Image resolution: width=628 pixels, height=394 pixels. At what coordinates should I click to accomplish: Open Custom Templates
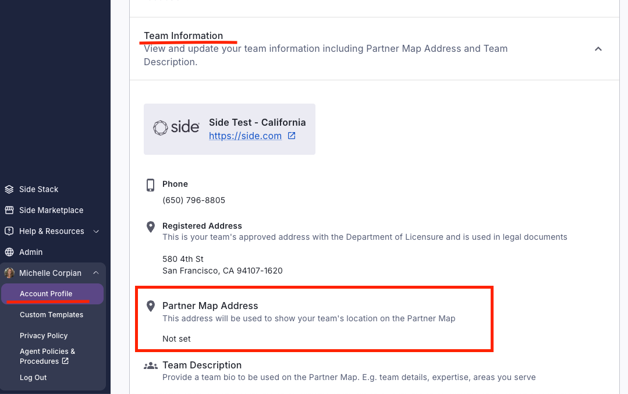pos(52,315)
